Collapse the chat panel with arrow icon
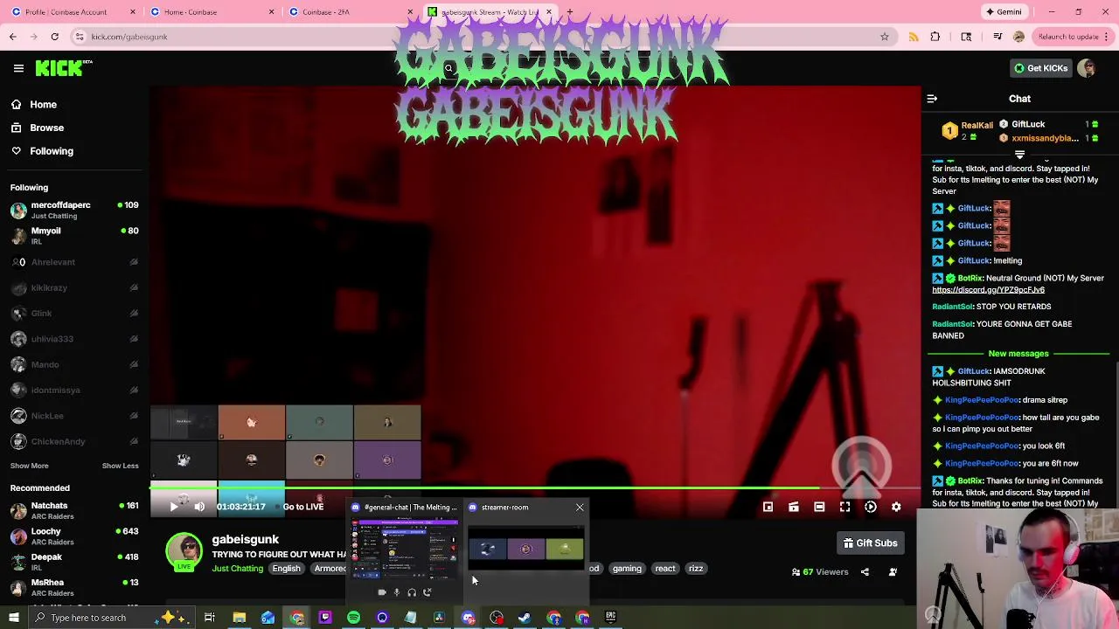This screenshot has height=629, width=1119. pos(932,99)
